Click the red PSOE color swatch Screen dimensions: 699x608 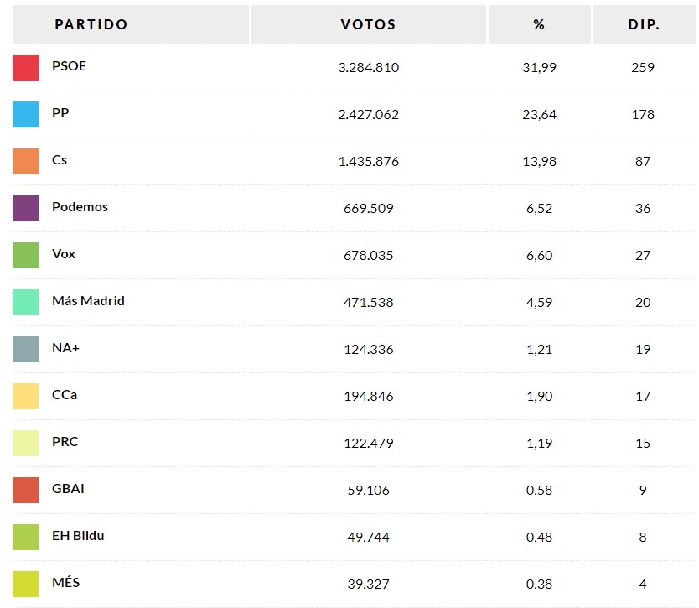[25, 67]
